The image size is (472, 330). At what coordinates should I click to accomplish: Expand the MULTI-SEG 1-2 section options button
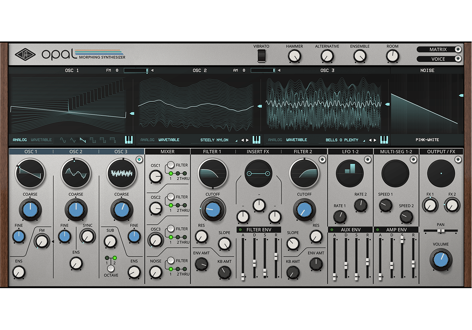point(413,160)
